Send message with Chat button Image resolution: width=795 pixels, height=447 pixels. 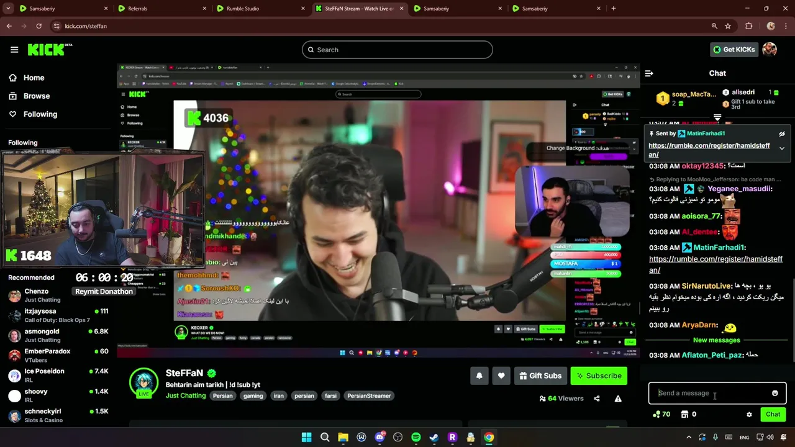coord(773,414)
